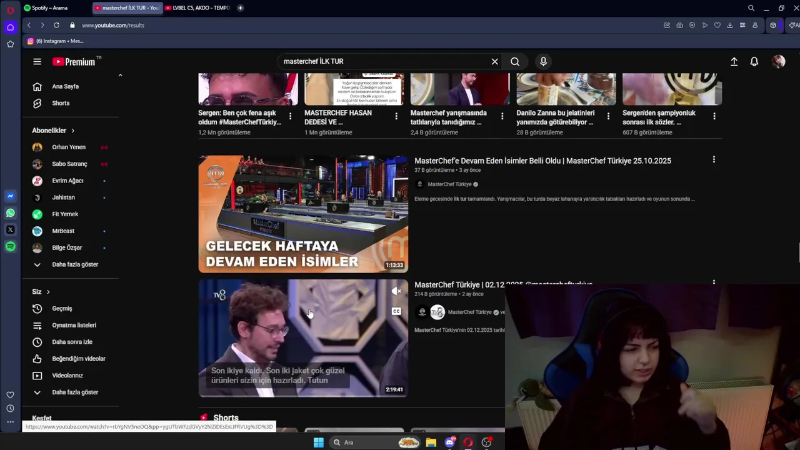Open Oynatma listeleri
Viewport: 800px width, 450px height.
click(74, 325)
